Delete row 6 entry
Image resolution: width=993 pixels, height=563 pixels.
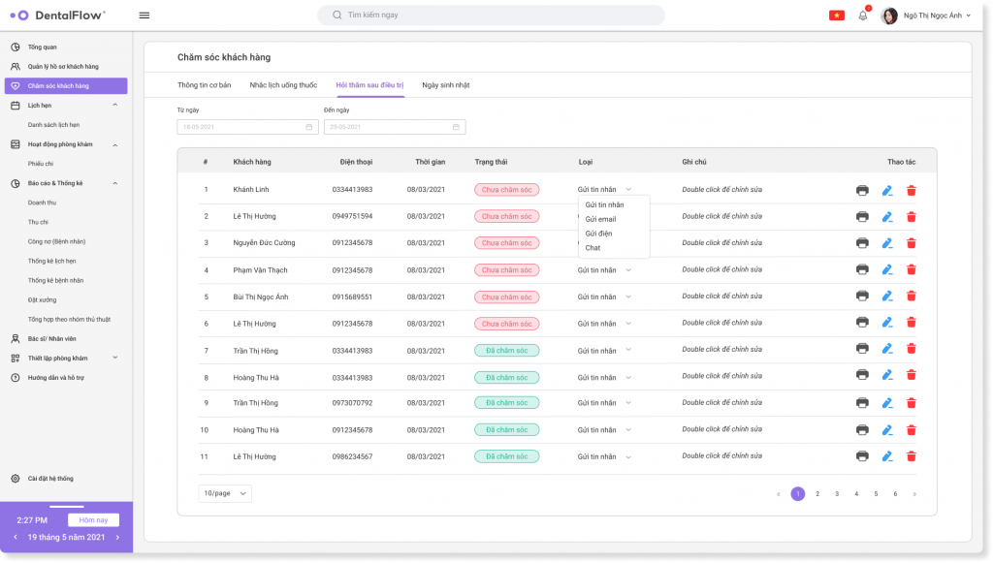pyautogui.click(x=912, y=323)
